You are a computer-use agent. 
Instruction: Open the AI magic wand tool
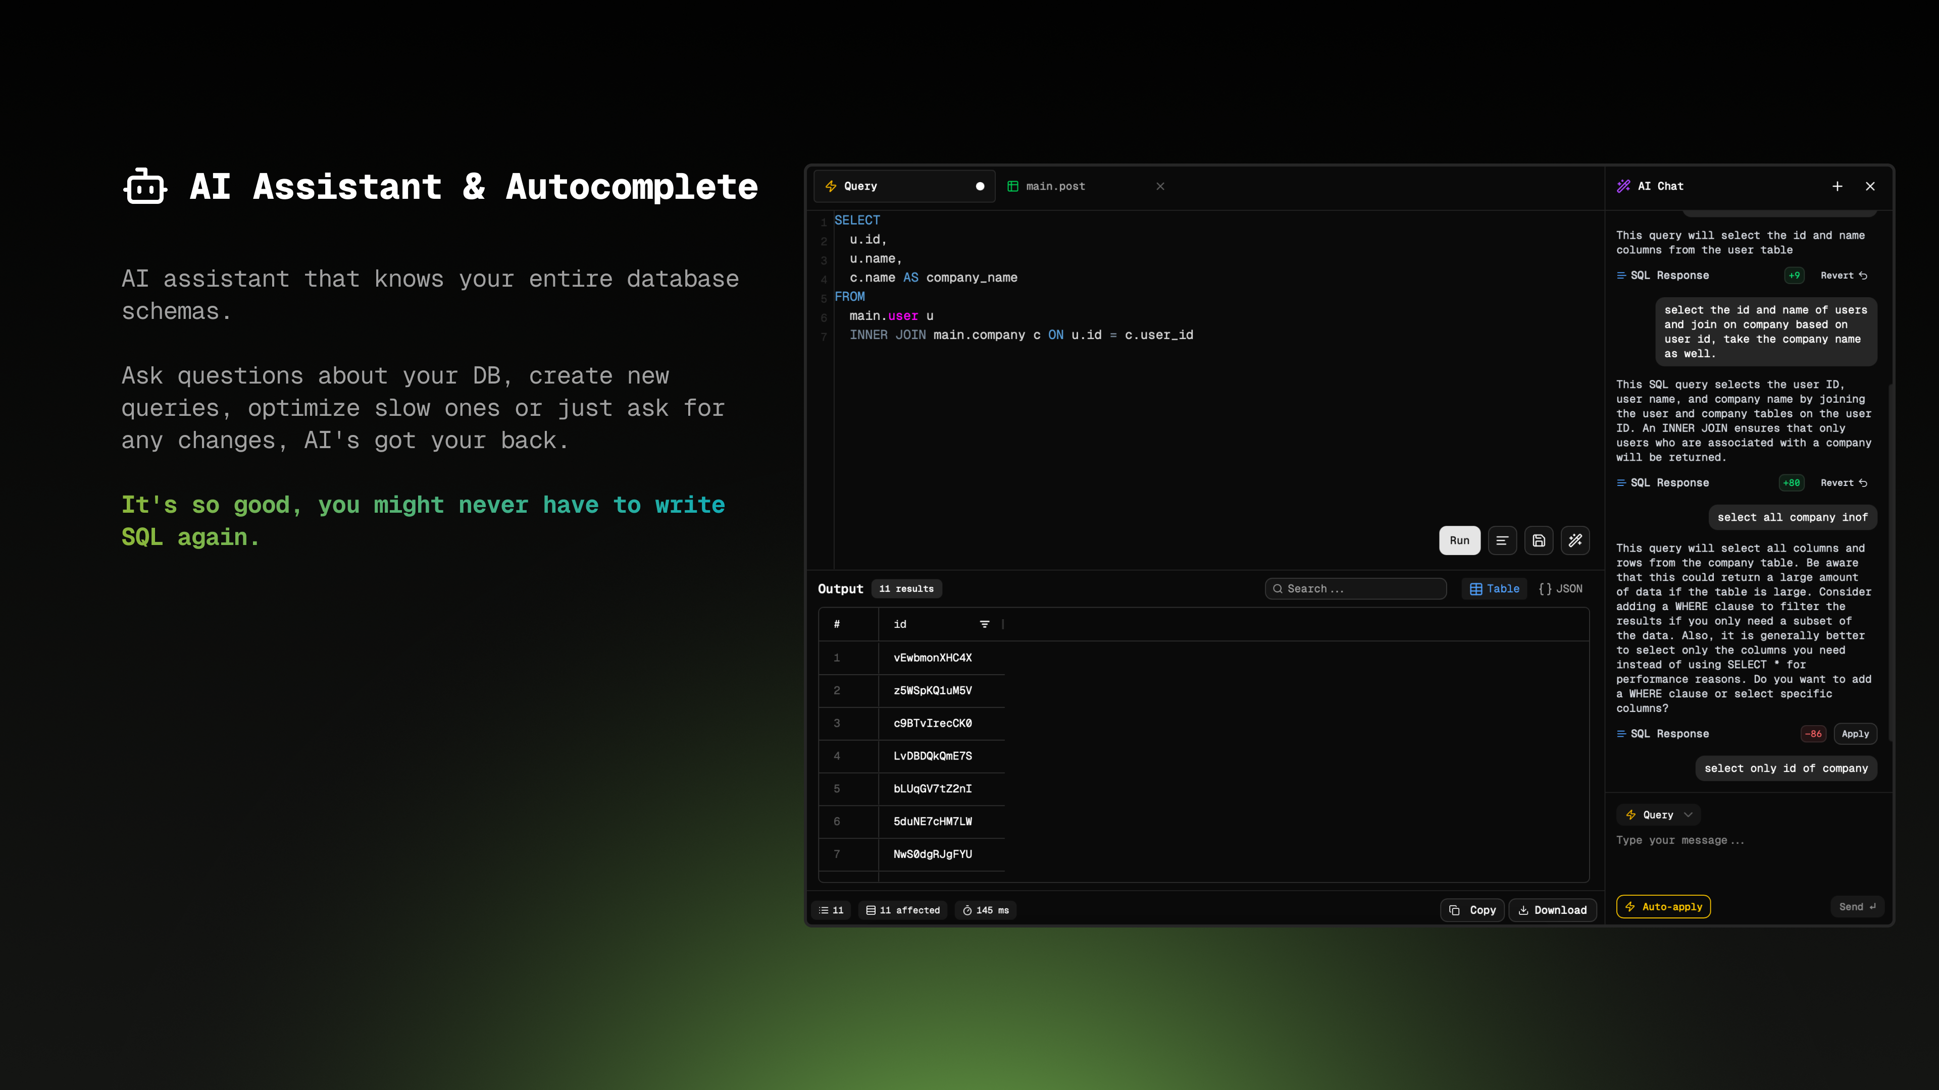tap(1575, 540)
